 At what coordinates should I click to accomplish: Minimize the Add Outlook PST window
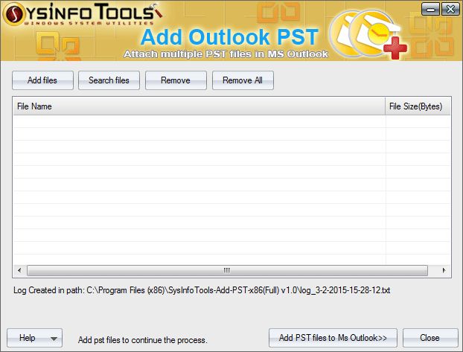[430, 10]
